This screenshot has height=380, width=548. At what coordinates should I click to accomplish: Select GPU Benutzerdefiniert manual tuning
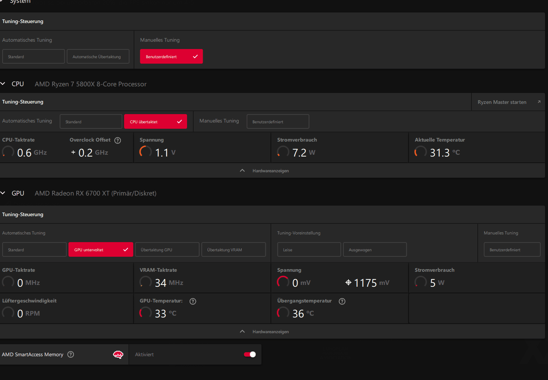pos(512,249)
